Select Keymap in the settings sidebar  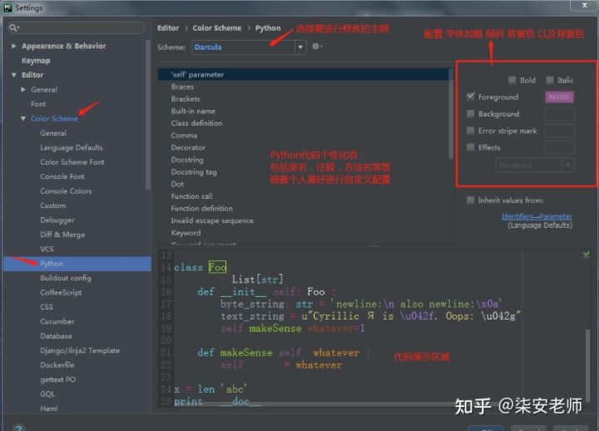tap(36, 61)
